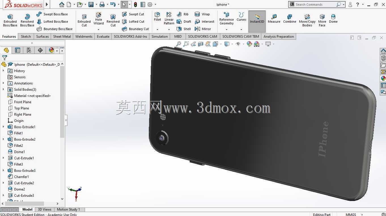Screen dimensions: 386x216
Task: Expand the Solid Bodies(3) node
Action: 3,90
